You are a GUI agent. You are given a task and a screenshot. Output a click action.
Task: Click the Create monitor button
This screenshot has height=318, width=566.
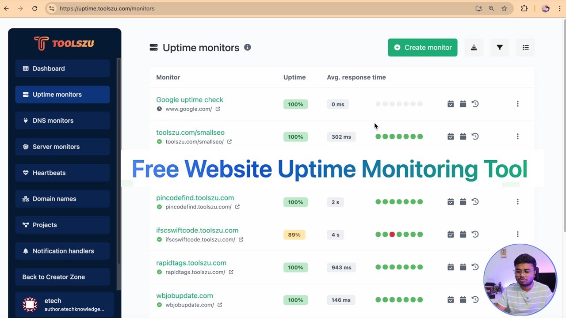[422, 47]
